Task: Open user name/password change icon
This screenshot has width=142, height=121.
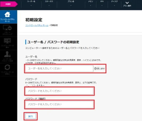Action: tap(7, 54)
